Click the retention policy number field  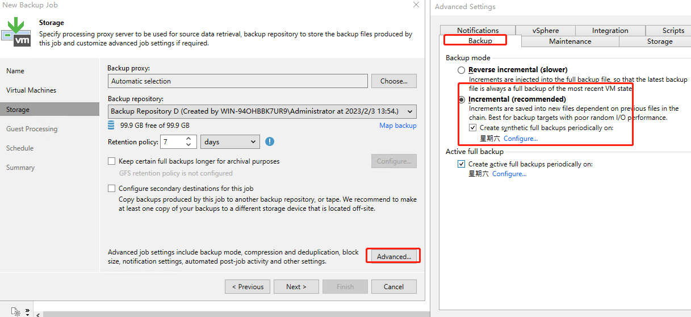click(173, 142)
